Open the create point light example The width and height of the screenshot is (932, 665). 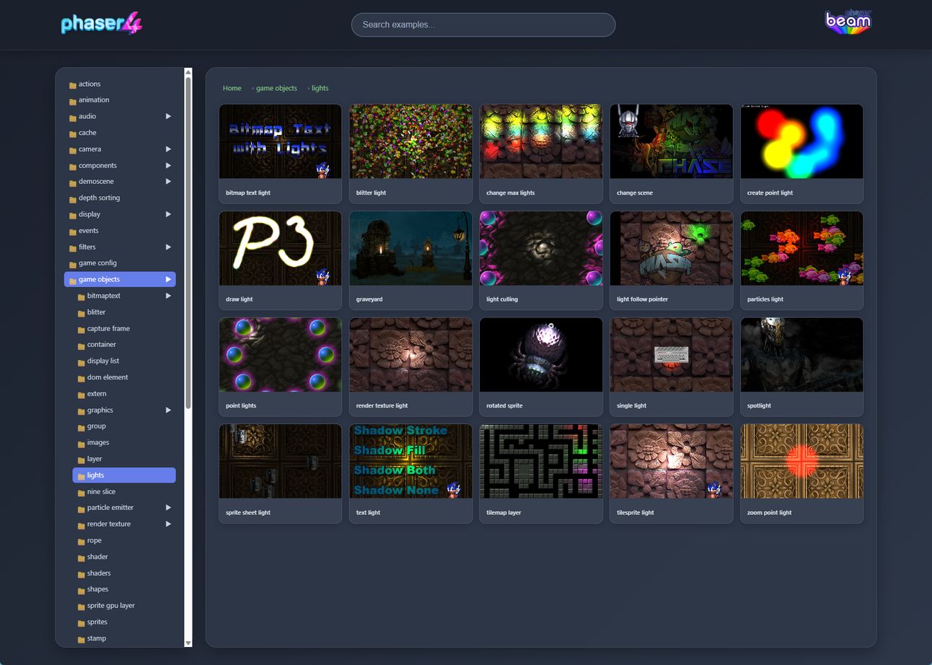(802, 154)
